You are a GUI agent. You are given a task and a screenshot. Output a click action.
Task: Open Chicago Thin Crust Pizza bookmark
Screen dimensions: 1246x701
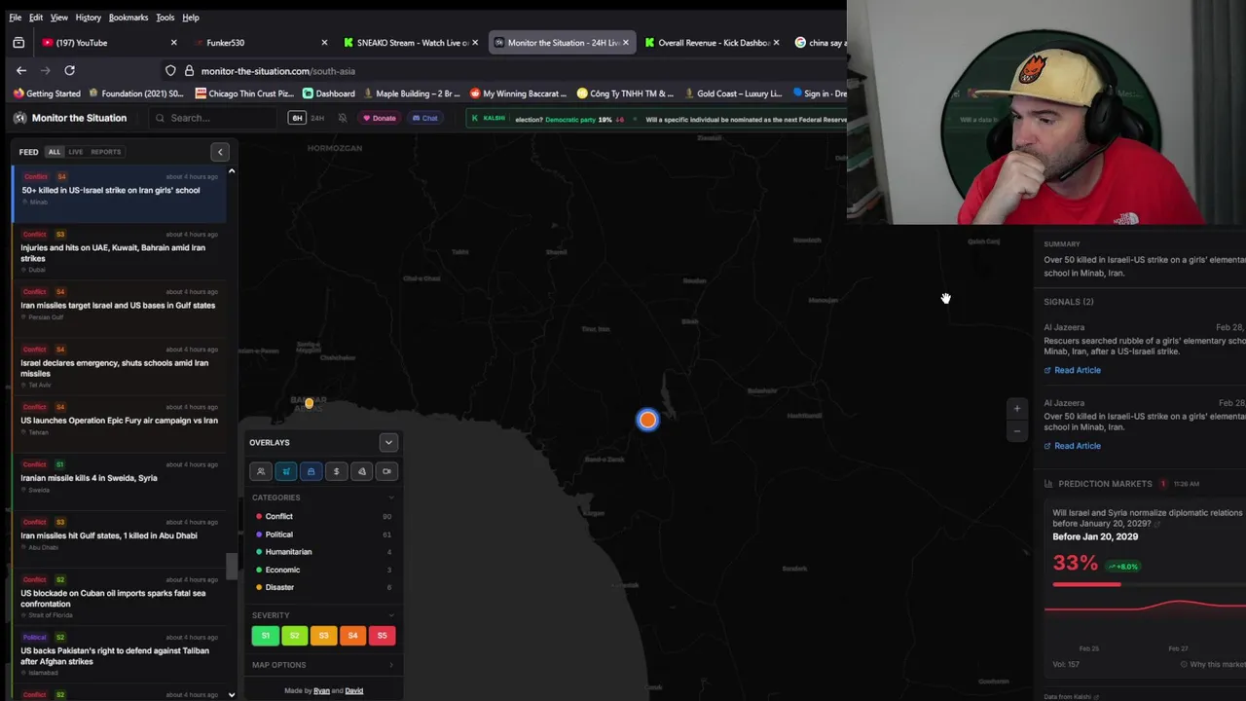244,93
